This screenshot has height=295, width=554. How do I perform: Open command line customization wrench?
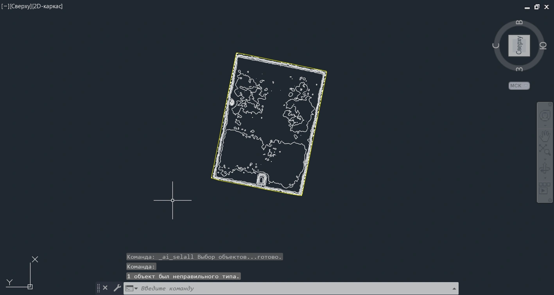(117, 288)
